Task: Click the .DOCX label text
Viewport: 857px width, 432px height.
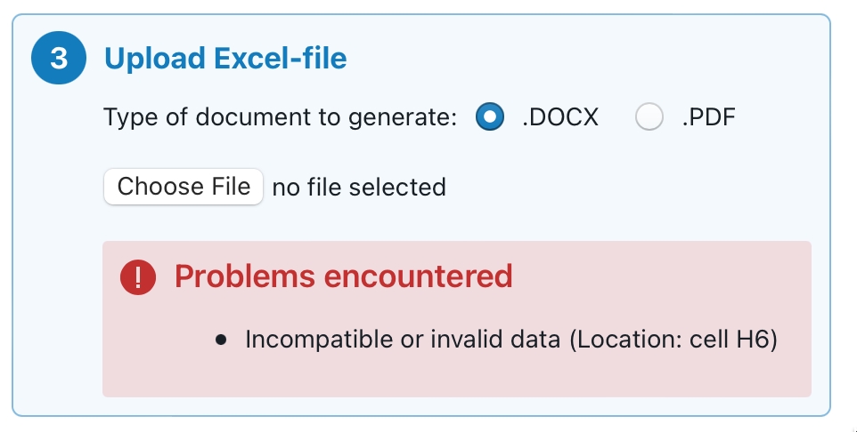Action: pyautogui.click(x=560, y=117)
